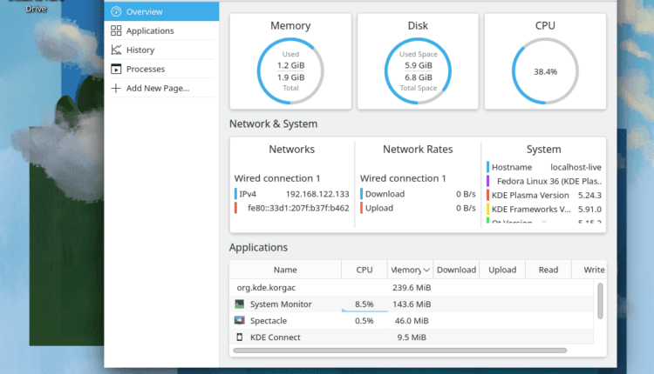Click the History chart icon in sidebar

coord(116,50)
